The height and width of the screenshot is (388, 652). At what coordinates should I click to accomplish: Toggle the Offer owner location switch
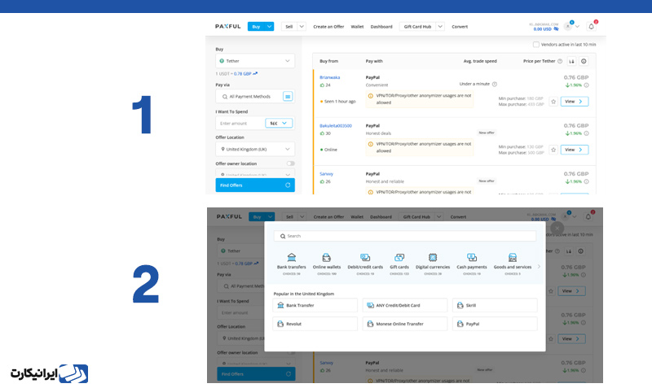291,163
